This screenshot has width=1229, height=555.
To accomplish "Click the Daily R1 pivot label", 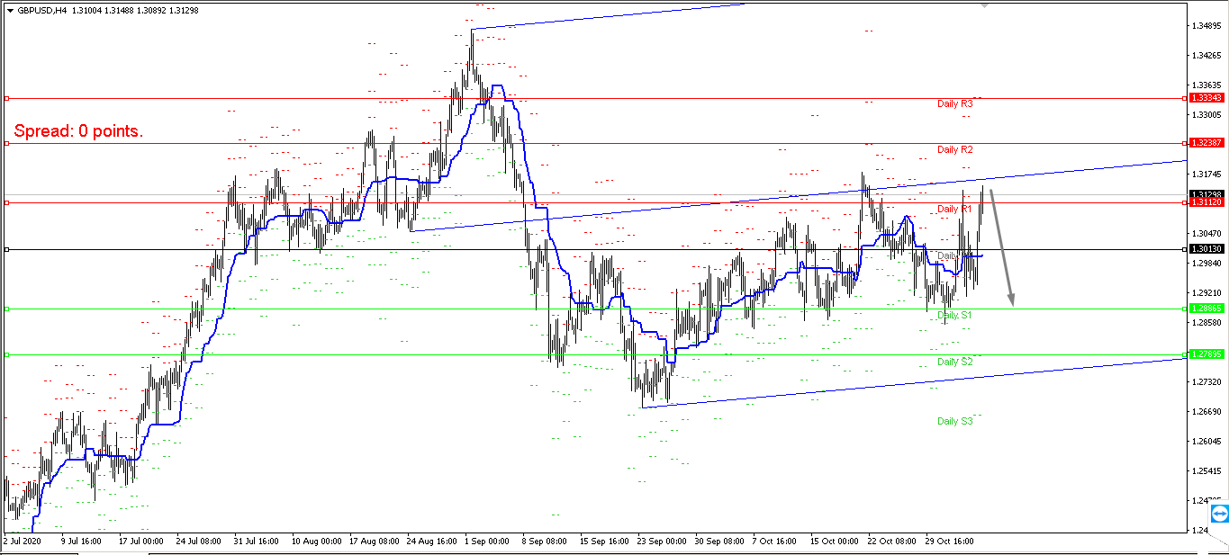I will [954, 209].
